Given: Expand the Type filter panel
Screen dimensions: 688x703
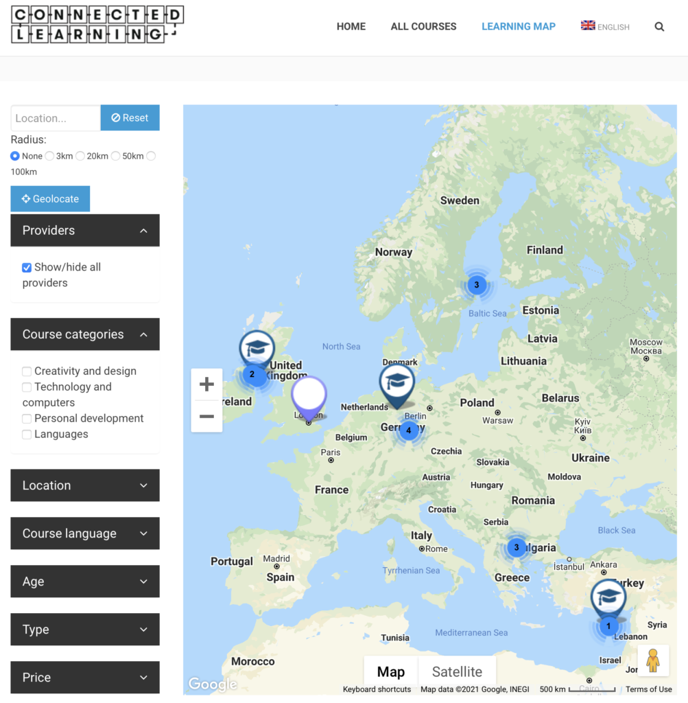Looking at the screenshot, I should click(x=85, y=630).
